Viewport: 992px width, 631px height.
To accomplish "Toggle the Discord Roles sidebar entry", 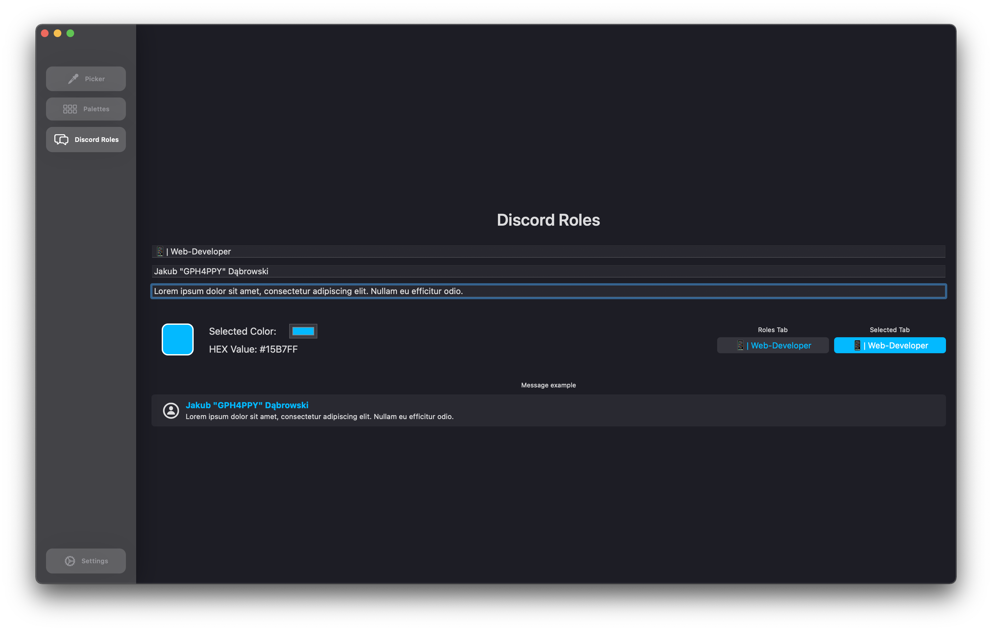I will [86, 139].
